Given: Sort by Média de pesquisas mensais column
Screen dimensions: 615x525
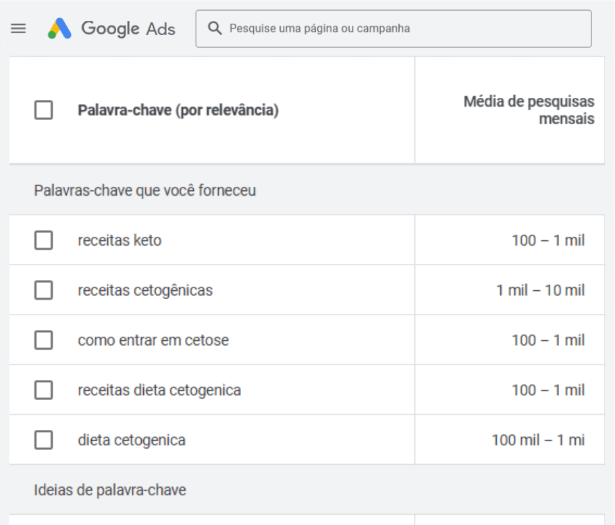Looking at the screenshot, I should tap(529, 110).
